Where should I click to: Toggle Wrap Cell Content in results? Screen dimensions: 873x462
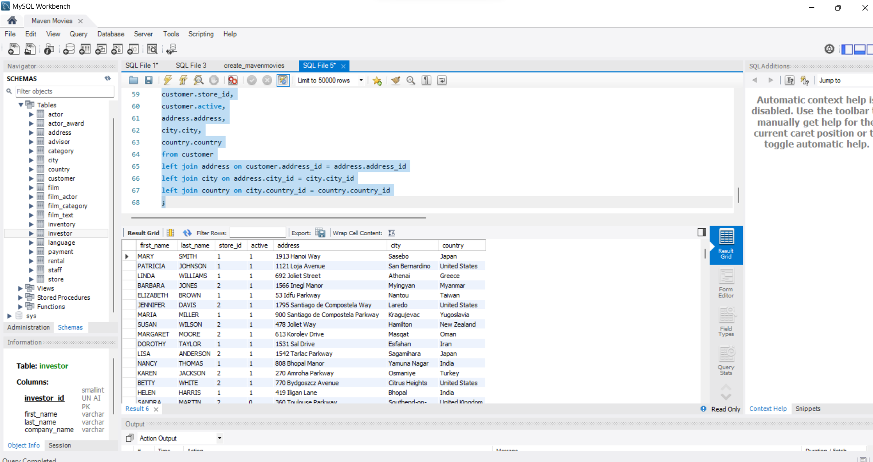tap(391, 233)
